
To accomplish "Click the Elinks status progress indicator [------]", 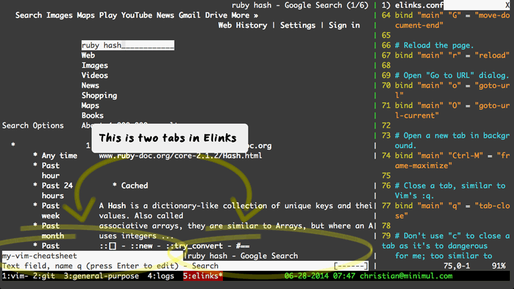I will pos(351,266).
